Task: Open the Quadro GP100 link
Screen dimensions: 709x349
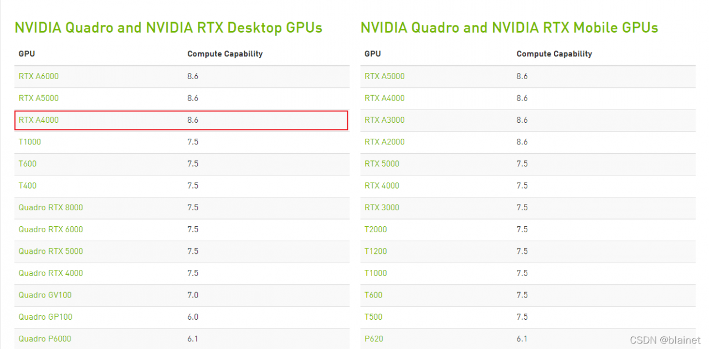Action: coord(45,317)
